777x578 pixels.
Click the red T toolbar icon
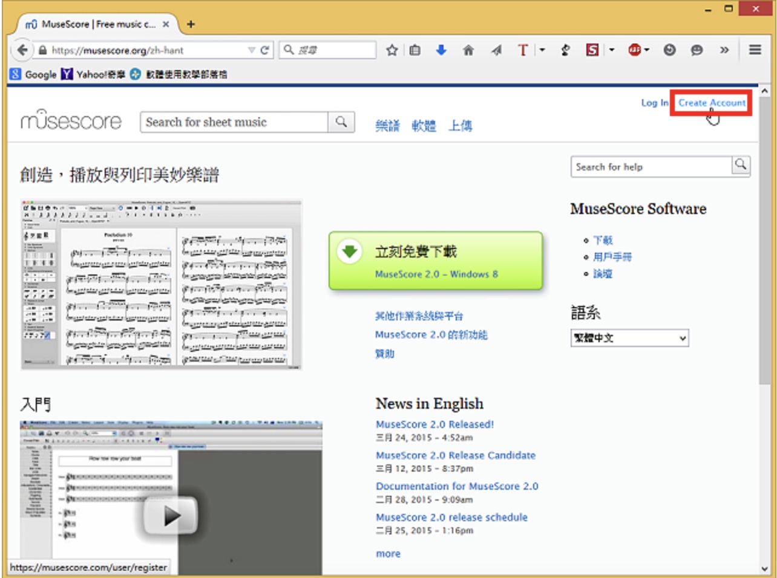(523, 50)
